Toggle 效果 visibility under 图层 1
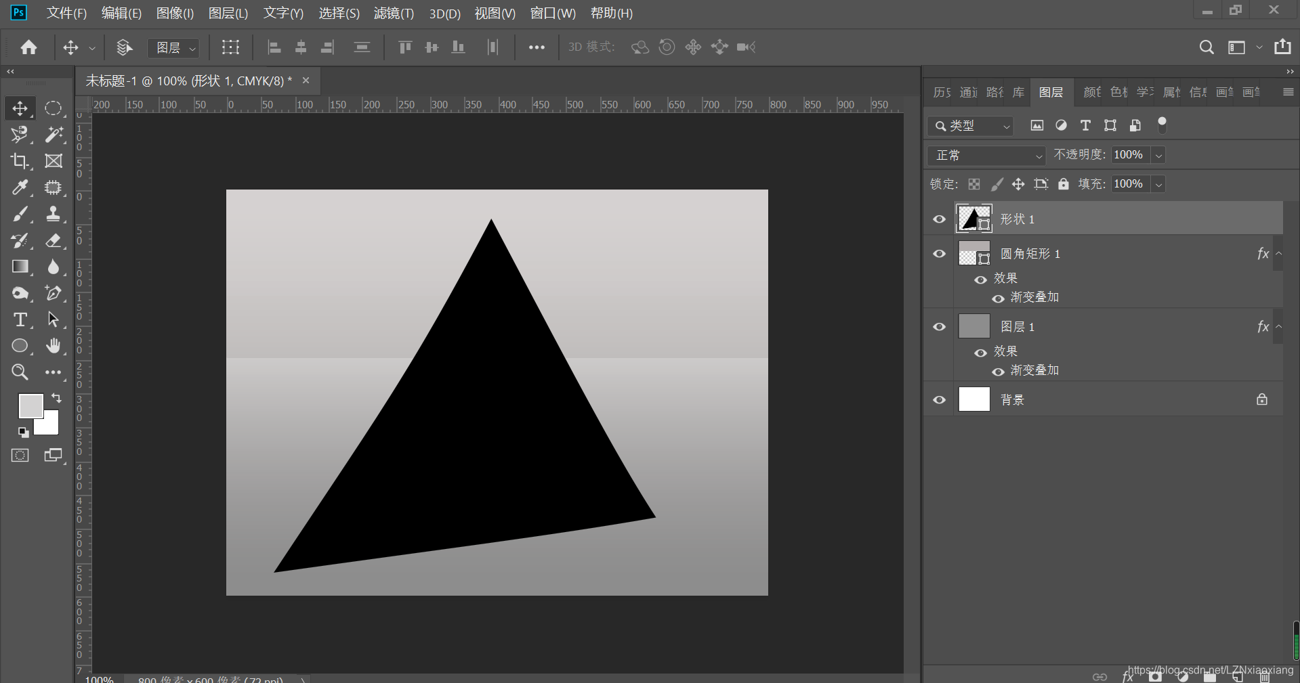Image resolution: width=1300 pixels, height=683 pixels. tap(980, 353)
